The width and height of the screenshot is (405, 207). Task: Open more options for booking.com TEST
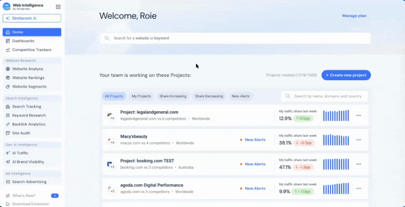(358, 164)
